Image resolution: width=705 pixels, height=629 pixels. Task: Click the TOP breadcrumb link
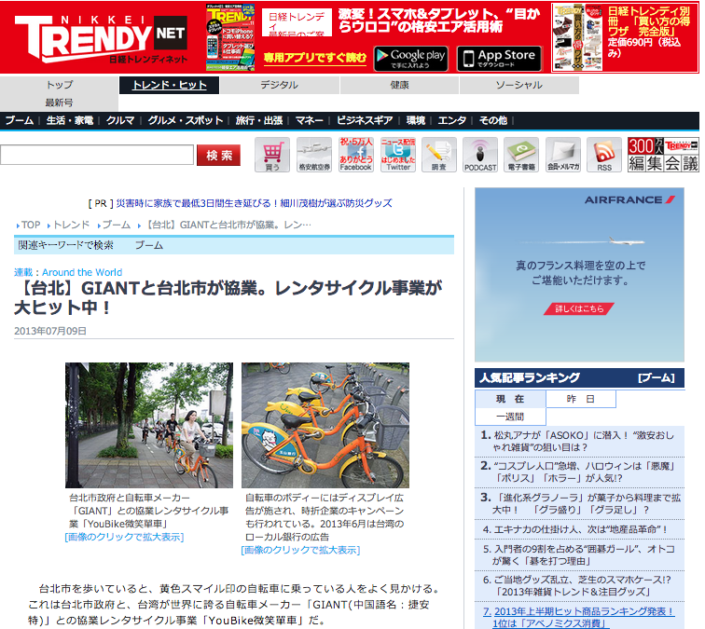(31, 225)
